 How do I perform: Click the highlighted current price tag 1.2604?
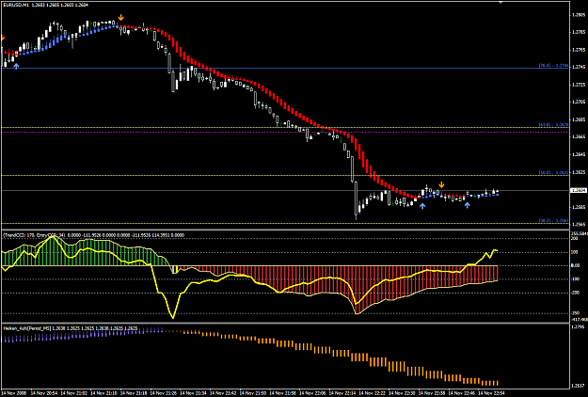pos(579,190)
